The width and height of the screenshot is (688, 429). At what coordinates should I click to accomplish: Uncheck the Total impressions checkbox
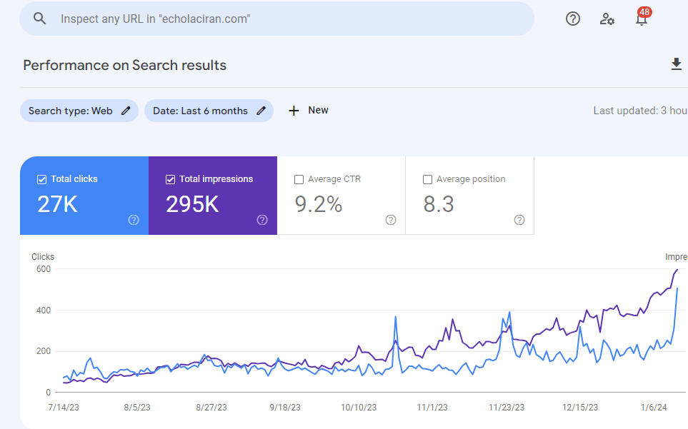click(170, 179)
